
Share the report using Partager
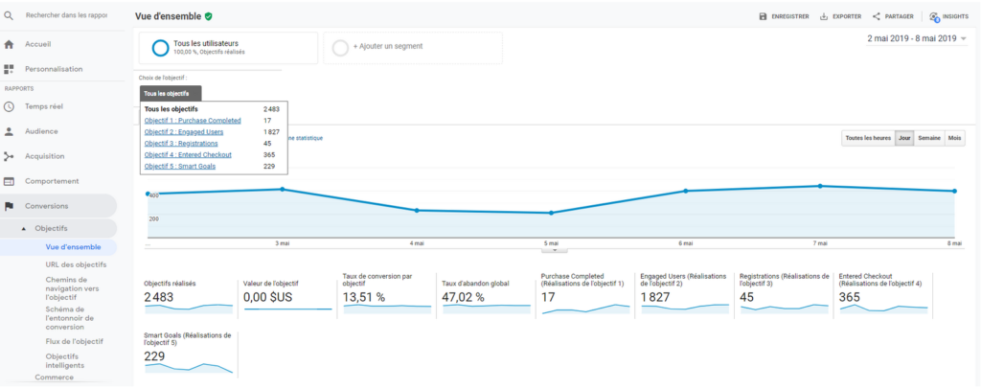click(x=893, y=16)
